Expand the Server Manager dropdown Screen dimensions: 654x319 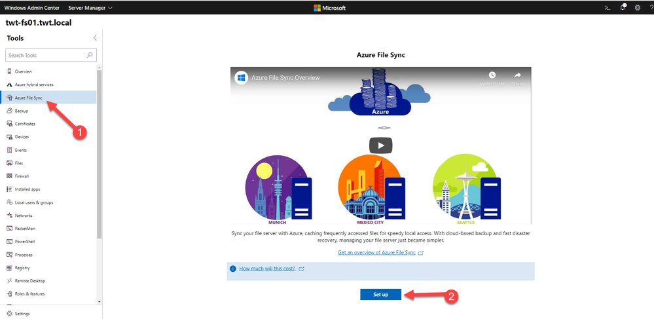pos(90,7)
